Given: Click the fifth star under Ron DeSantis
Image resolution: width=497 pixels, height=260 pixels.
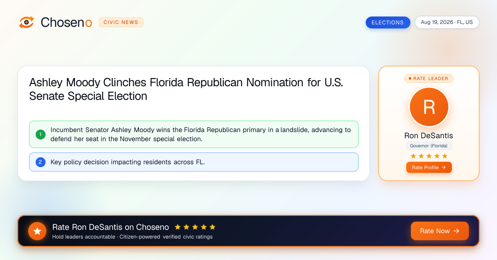Looking at the screenshot, I should tap(445, 156).
